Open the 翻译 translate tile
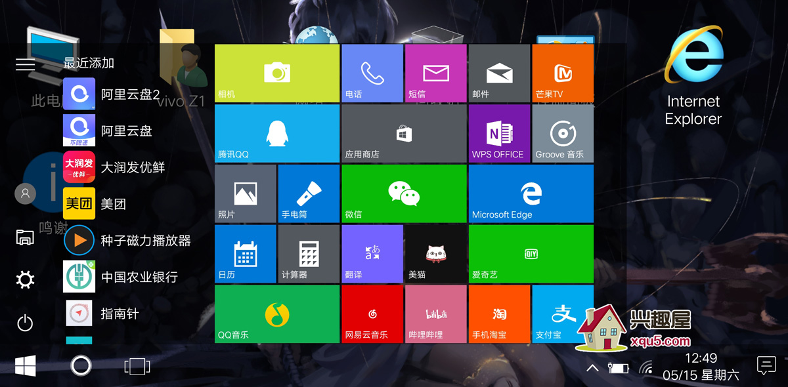Viewport: 788px width, 387px height. 372,254
